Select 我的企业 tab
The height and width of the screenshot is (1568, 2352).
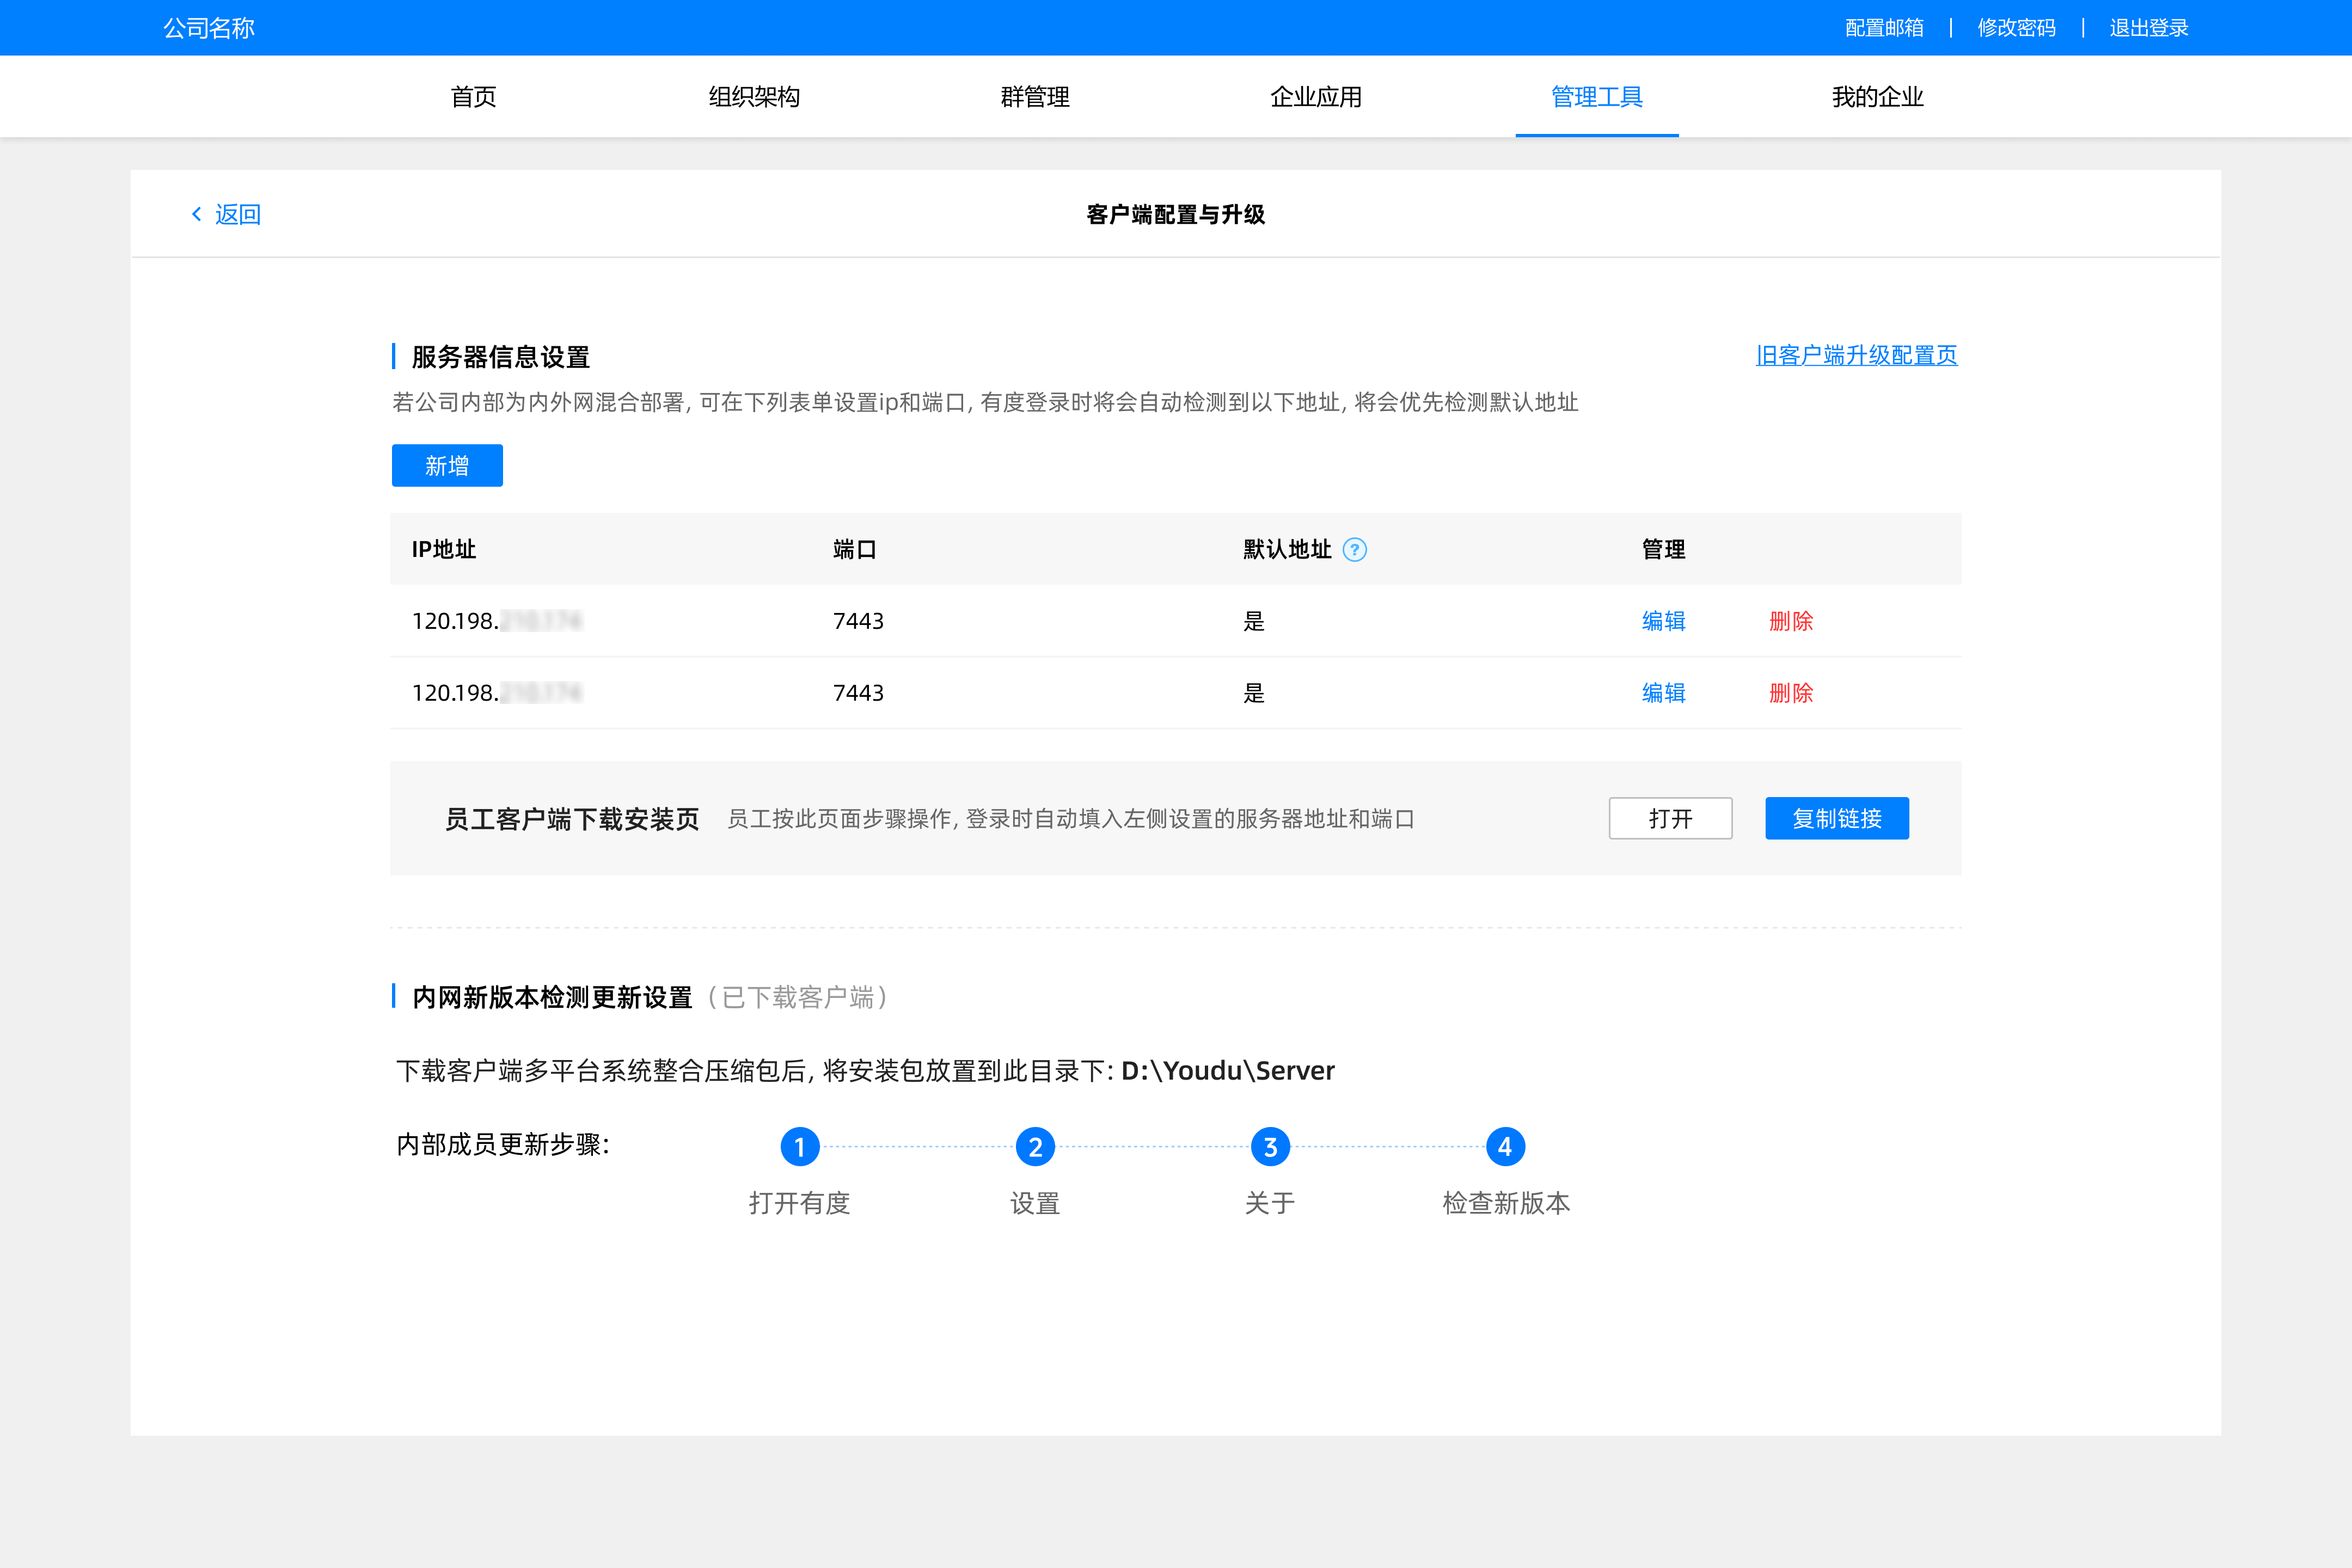1877,97
